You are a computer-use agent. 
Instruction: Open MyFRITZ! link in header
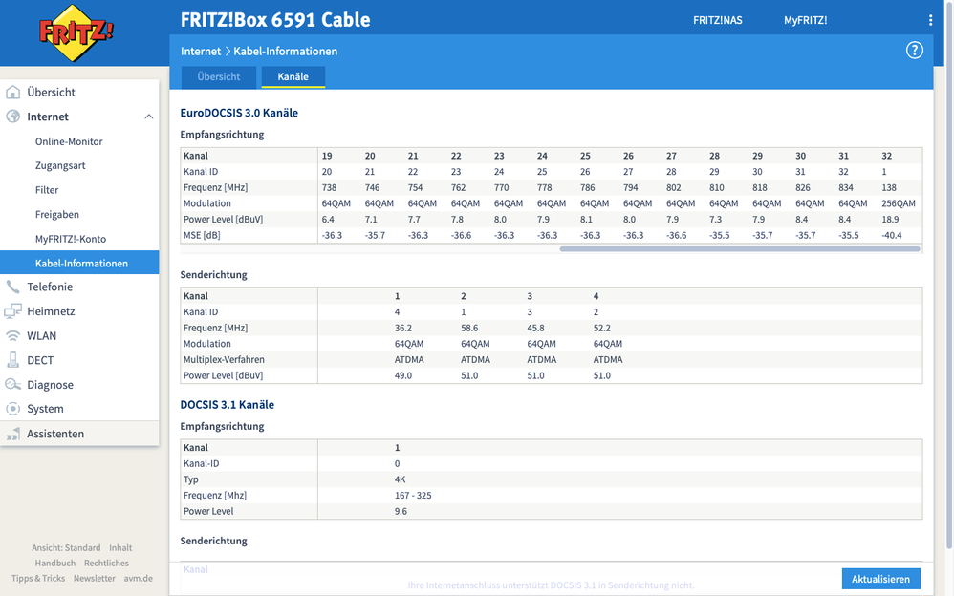click(805, 20)
